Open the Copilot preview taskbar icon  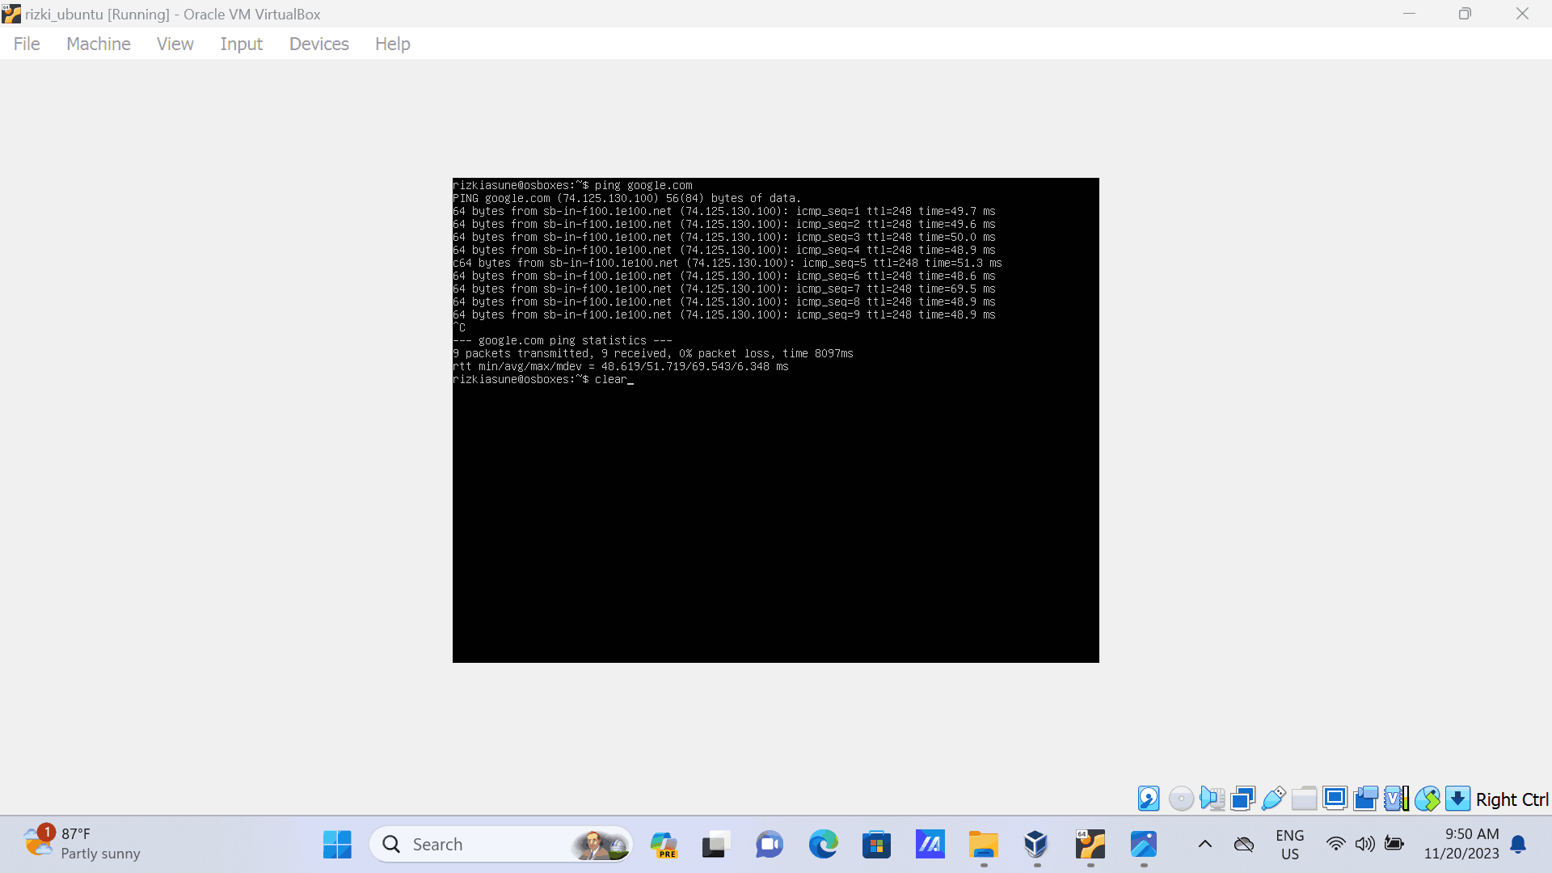664,845
